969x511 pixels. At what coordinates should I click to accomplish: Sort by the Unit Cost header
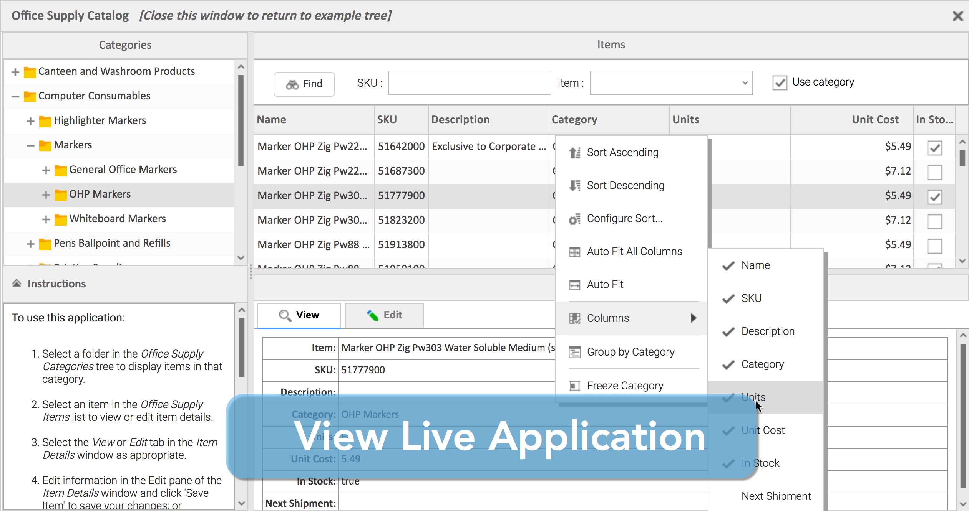[x=851, y=120]
